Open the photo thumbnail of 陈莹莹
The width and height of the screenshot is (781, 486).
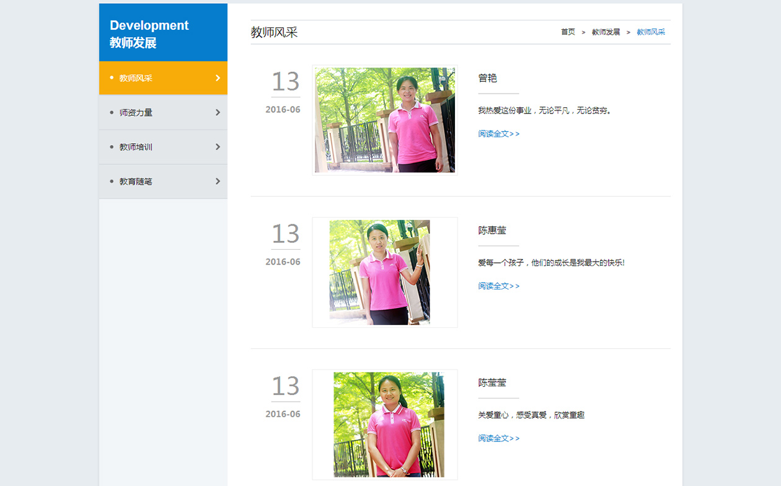pyautogui.click(x=385, y=425)
